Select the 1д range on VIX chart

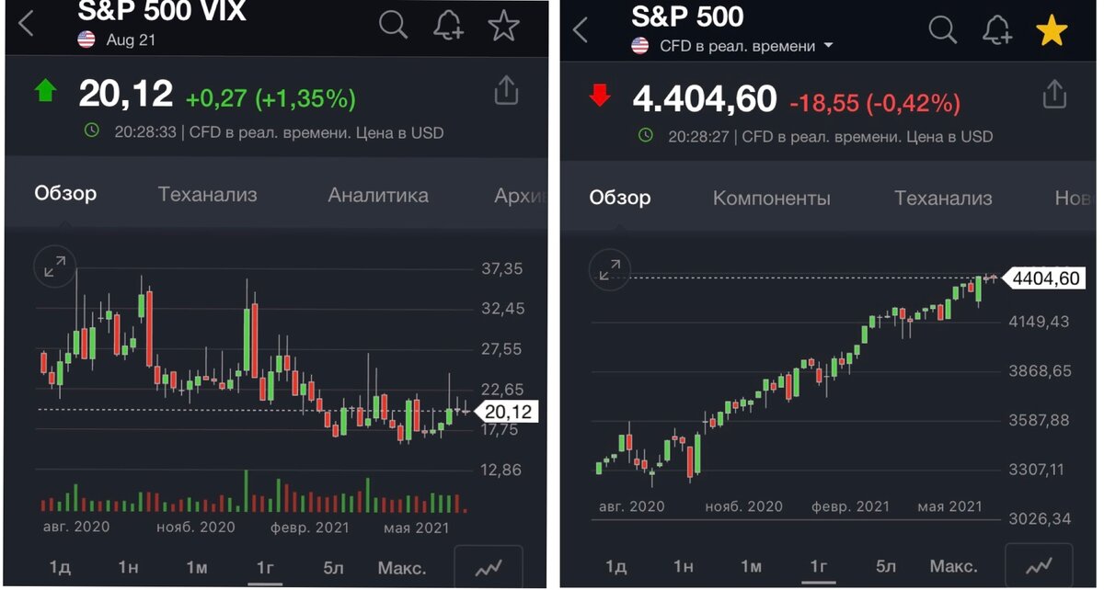click(60, 567)
